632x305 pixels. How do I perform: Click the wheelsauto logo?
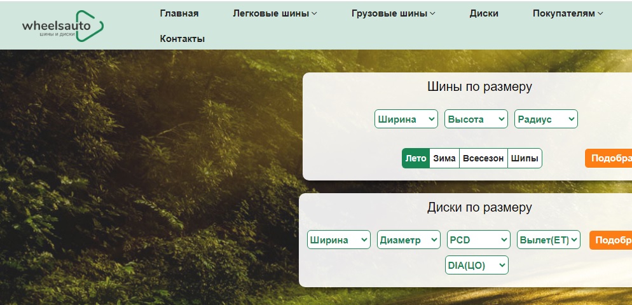[63, 26]
